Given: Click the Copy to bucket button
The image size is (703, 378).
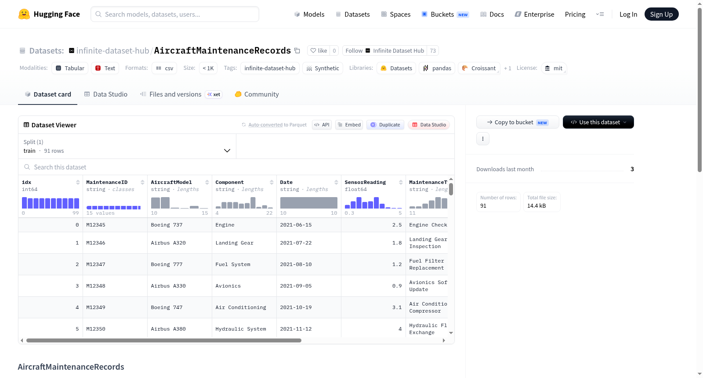Looking at the screenshot, I should pos(518,122).
